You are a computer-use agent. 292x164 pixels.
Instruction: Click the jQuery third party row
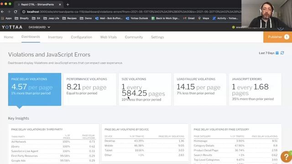coord(53,146)
